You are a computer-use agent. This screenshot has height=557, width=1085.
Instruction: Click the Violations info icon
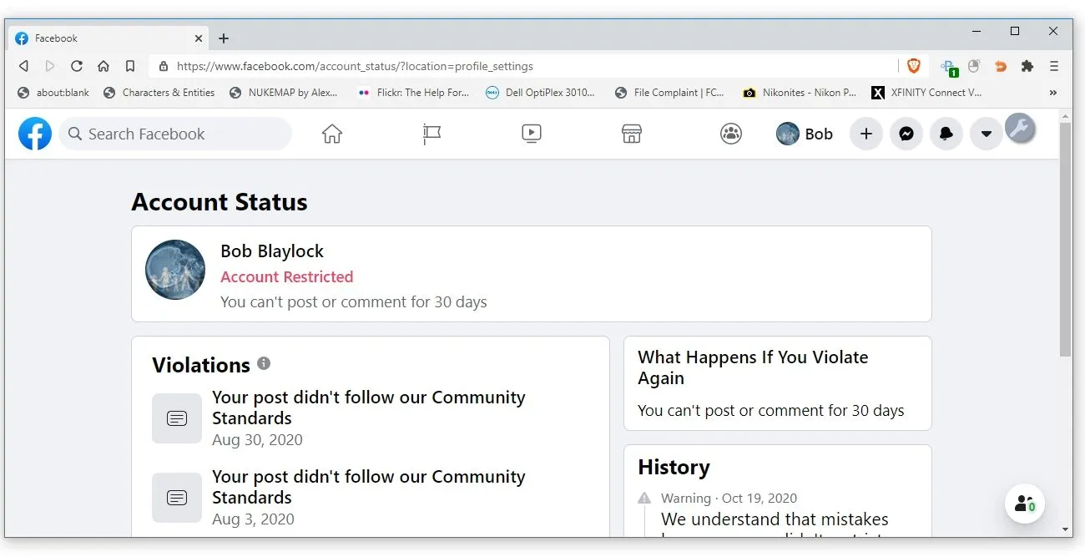pyautogui.click(x=264, y=363)
